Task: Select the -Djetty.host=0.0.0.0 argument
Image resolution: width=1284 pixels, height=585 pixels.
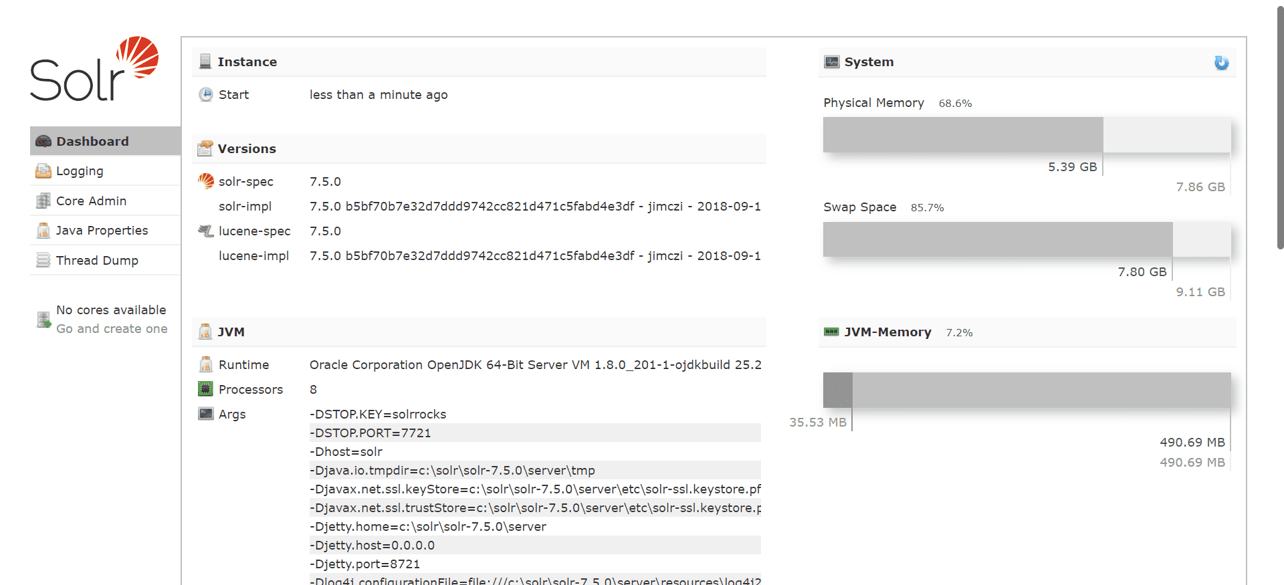Action: coord(535,546)
